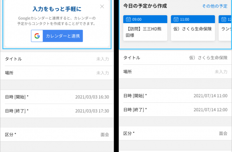Click 【訪問】三三HD熊田様 event text

pyautogui.click(x=144, y=32)
